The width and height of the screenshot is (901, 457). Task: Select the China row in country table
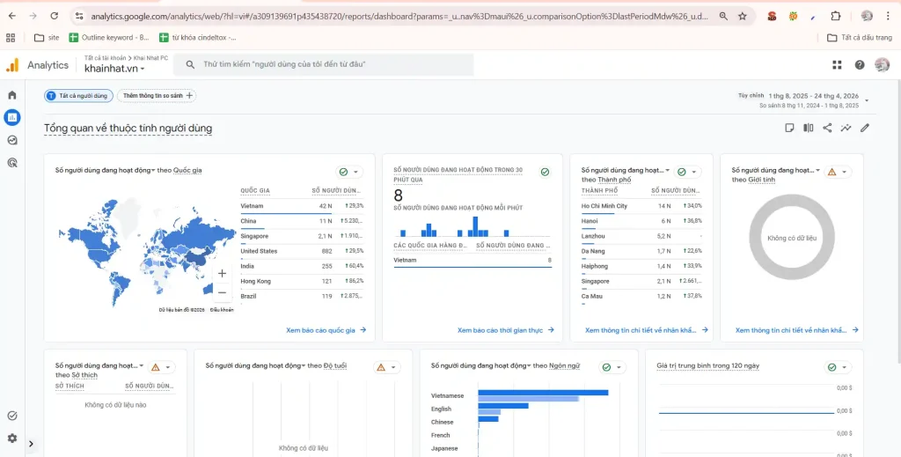pyautogui.click(x=303, y=221)
